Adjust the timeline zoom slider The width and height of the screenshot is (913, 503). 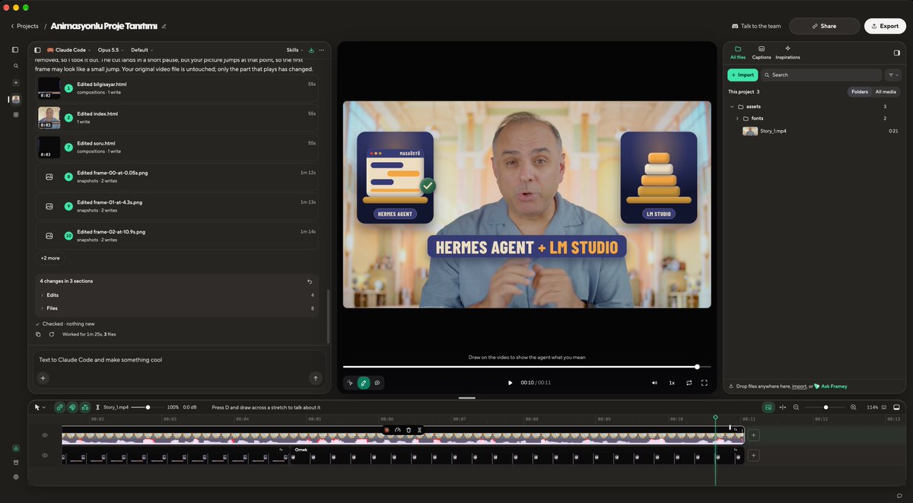click(826, 407)
